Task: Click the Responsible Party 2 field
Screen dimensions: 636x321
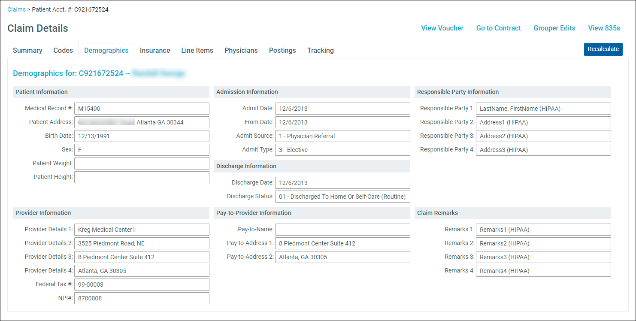Action: coord(543,122)
